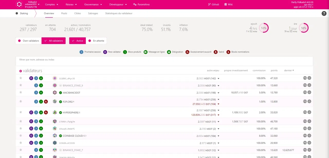This screenshot has height=158, width=329.
Task: Switch to En attente validators
Action: [96, 41]
